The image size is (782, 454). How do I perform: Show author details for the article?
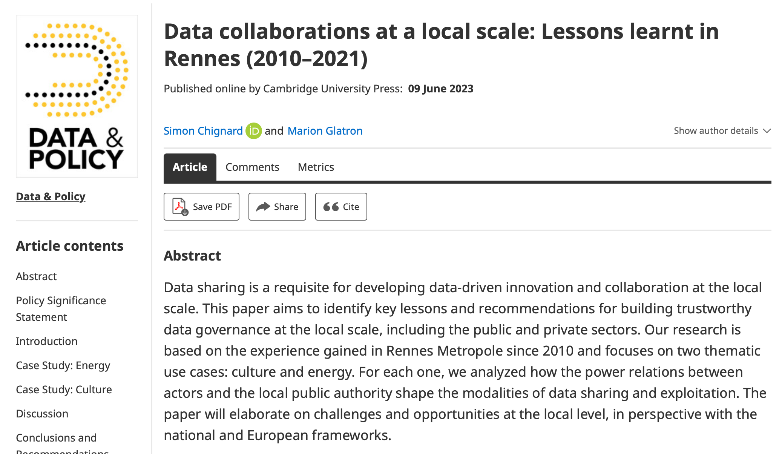click(x=716, y=131)
